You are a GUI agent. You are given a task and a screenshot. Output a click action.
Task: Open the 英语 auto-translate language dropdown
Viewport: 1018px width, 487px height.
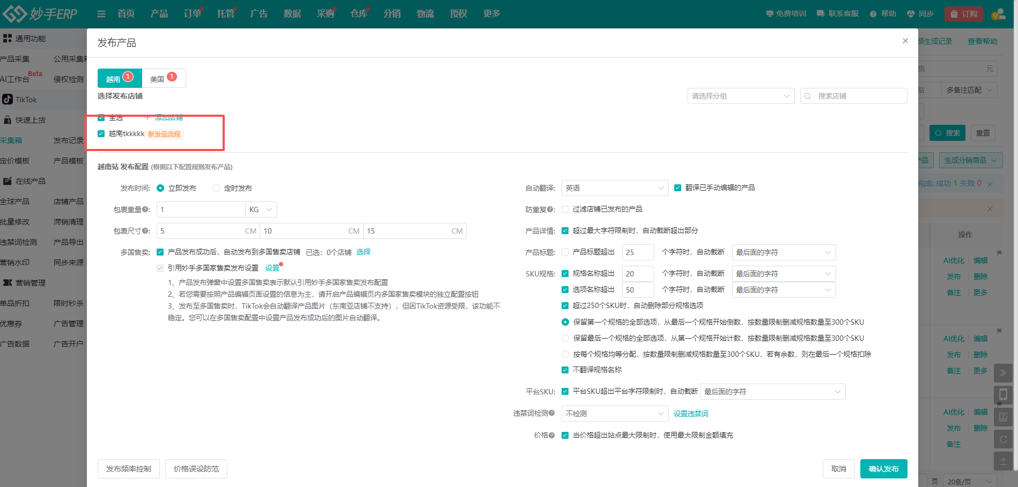614,188
